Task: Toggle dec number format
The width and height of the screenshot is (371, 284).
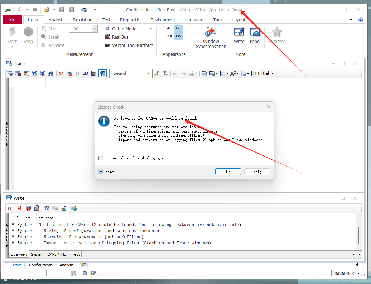Action: tap(169, 28)
